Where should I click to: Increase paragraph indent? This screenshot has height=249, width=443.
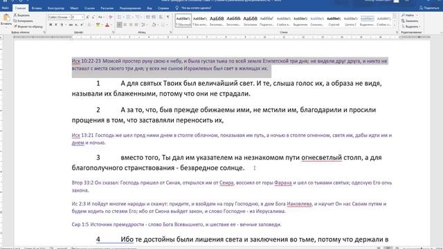pos(154,17)
